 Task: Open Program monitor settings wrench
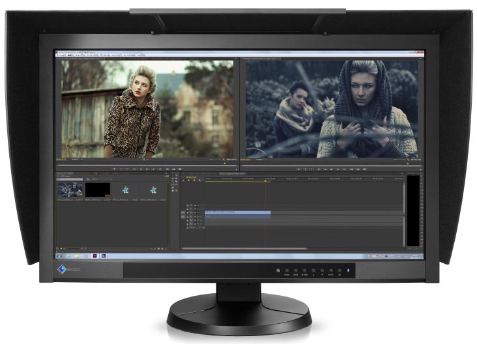click(408, 160)
